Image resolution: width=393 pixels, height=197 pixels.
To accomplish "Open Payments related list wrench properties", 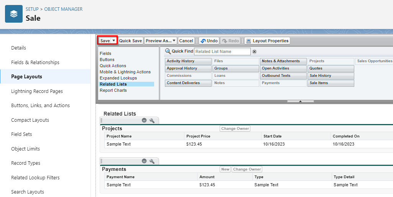I will [152, 161].
